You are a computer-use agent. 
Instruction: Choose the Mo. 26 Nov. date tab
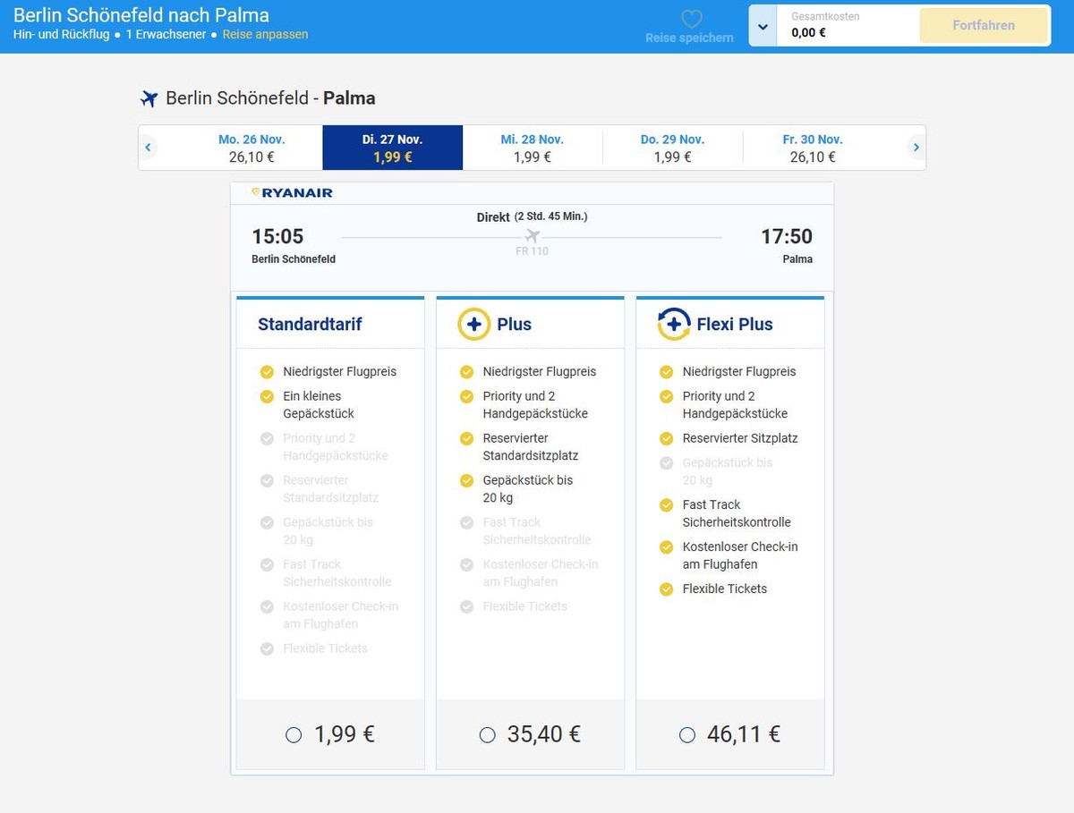(x=251, y=148)
